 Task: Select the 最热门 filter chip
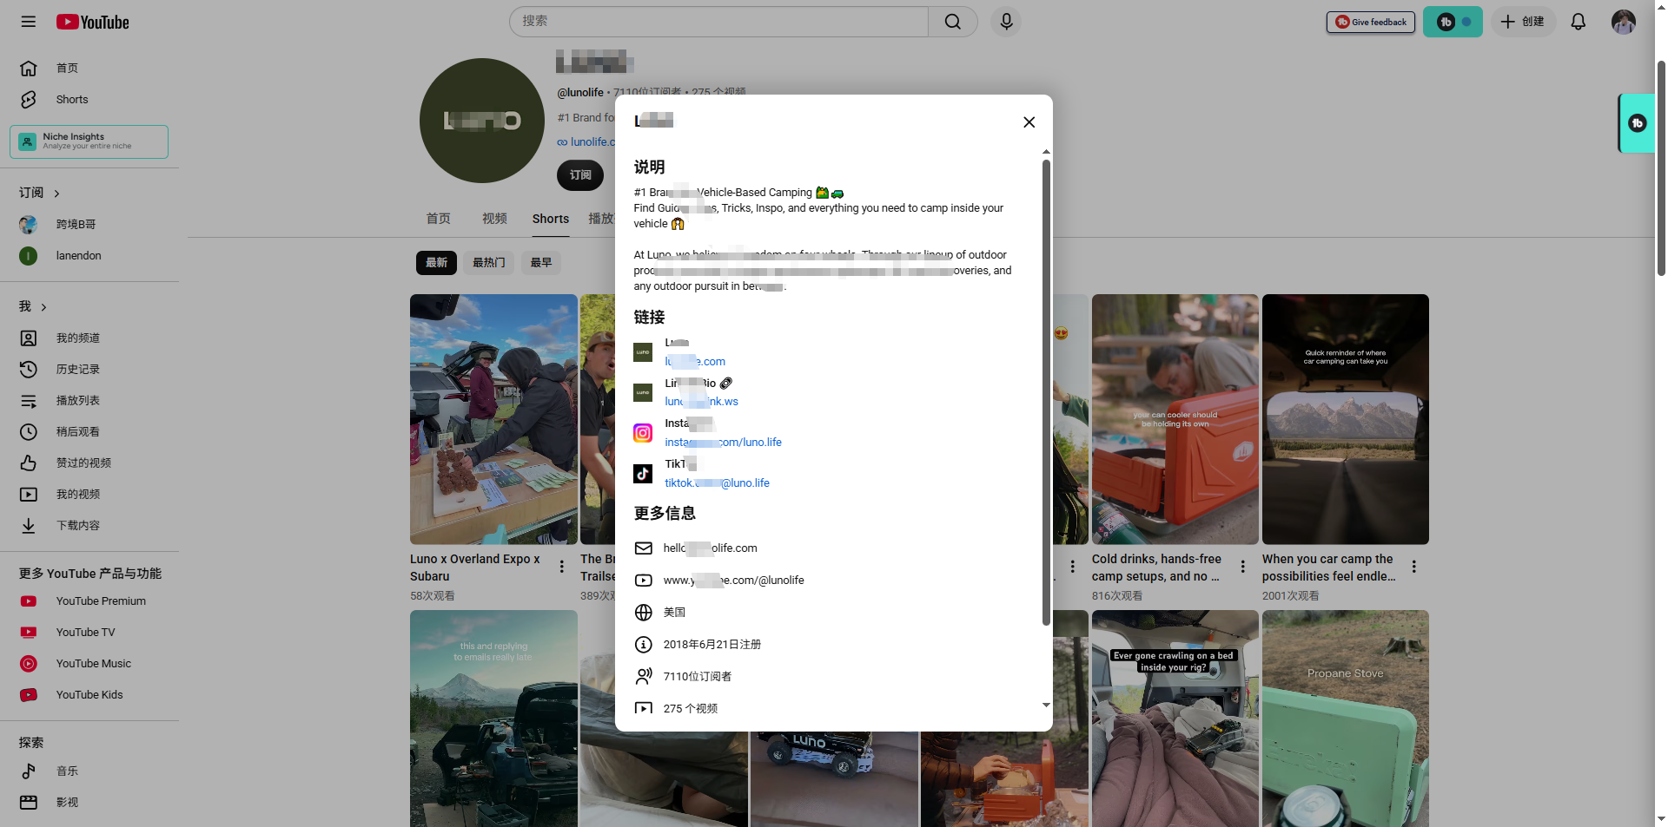488,263
